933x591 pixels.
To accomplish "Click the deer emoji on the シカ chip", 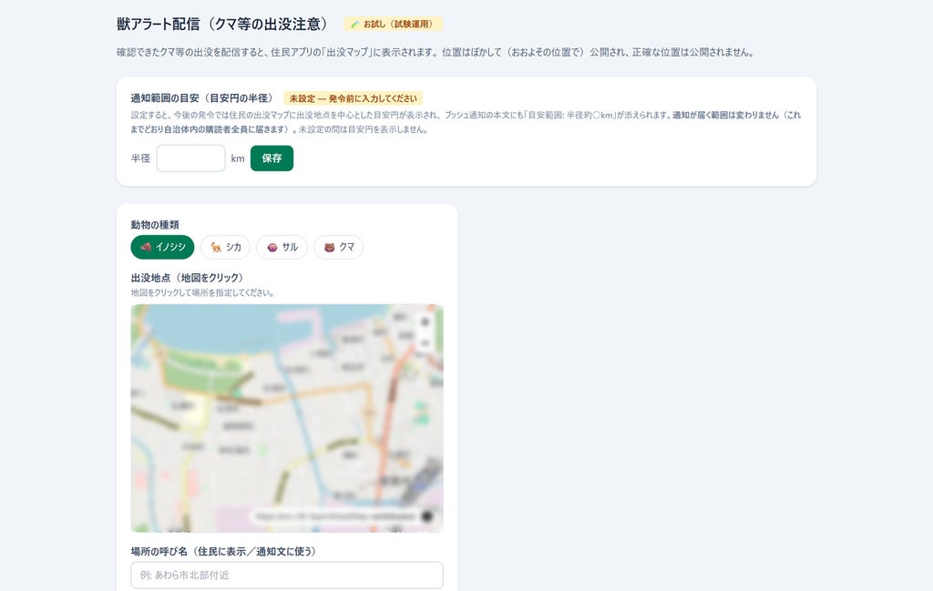I will click(216, 247).
